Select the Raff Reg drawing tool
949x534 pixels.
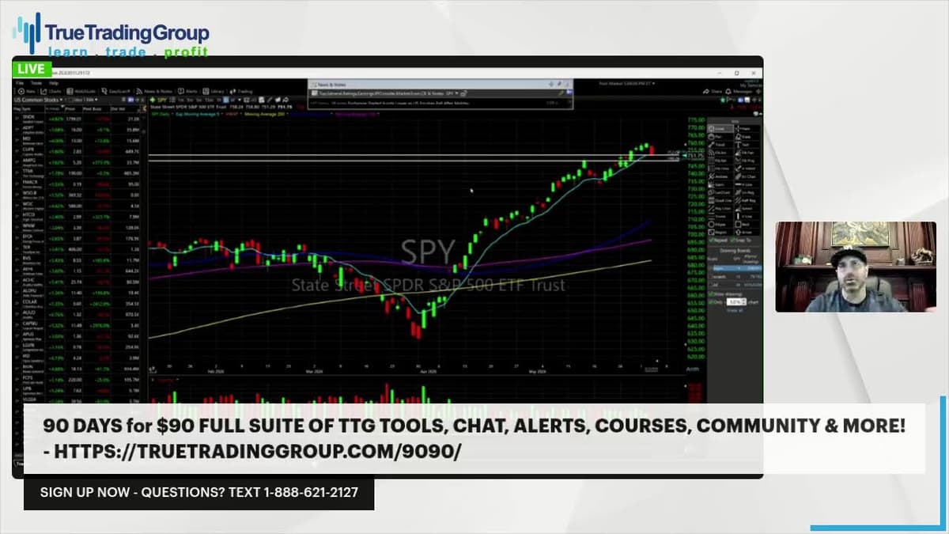(747, 200)
